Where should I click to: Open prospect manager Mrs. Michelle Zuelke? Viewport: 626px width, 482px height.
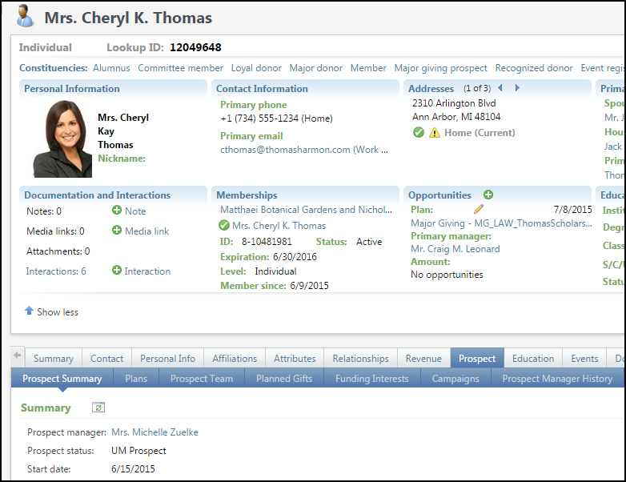coord(155,432)
